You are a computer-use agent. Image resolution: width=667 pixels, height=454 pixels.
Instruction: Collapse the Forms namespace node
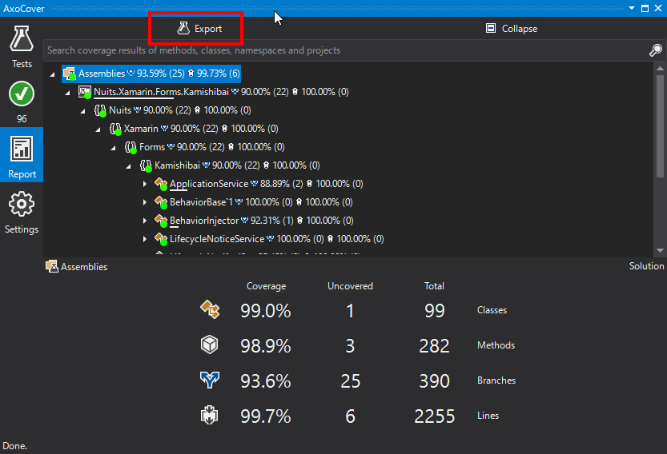pos(113,147)
